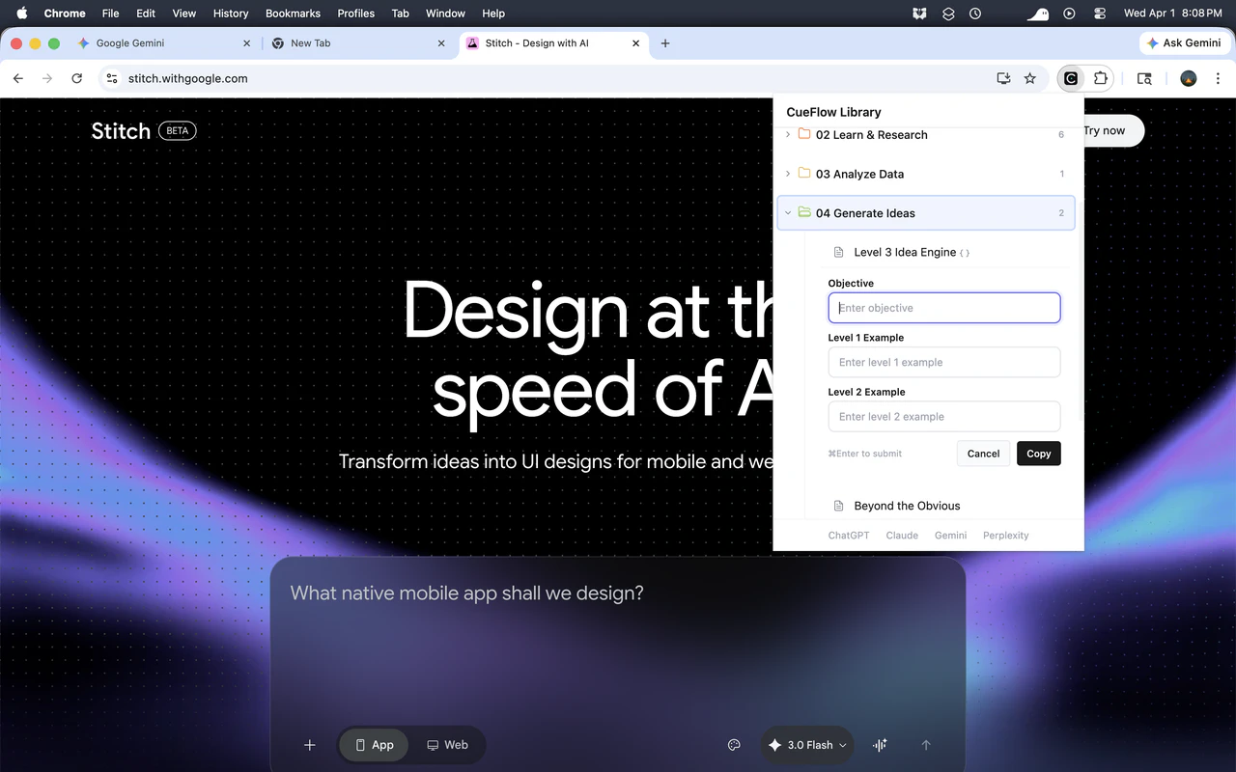View site information icon in address bar

(112, 78)
